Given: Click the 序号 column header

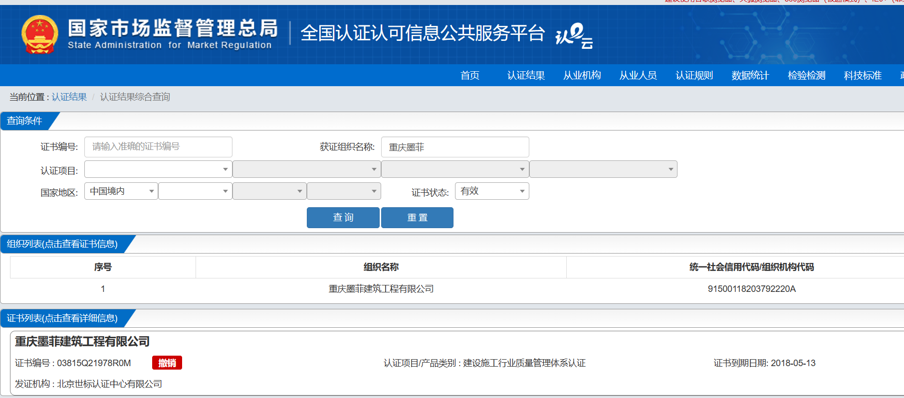Looking at the screenshot, I should pos(103,267).
